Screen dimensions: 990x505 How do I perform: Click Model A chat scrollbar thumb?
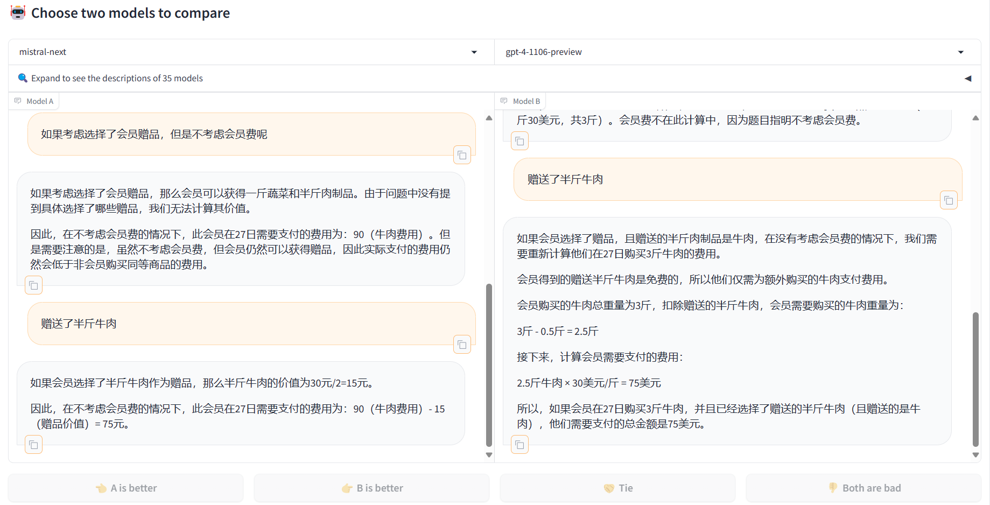[489, 365]
